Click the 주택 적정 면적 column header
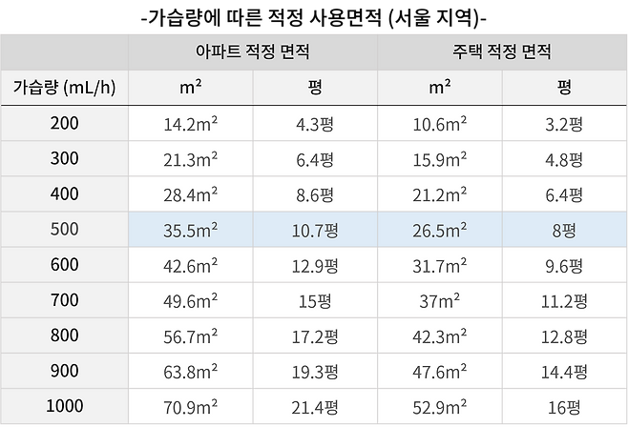Viewport: 628px width, 427px height. [502, 51]
